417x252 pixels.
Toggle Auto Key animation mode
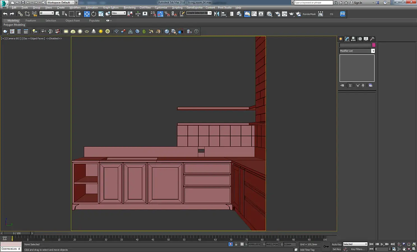pos(337,244)
